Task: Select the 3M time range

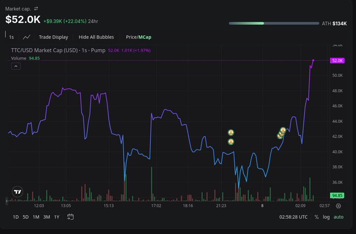Action: click(x=47, y=217)
